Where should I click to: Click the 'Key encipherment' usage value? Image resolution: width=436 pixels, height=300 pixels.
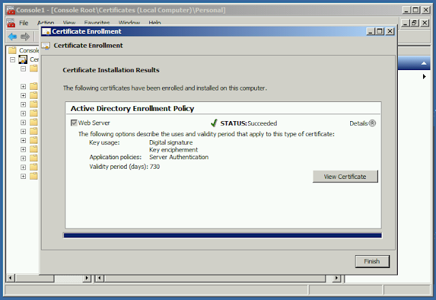pyautogui.click(x=174, y=150)
